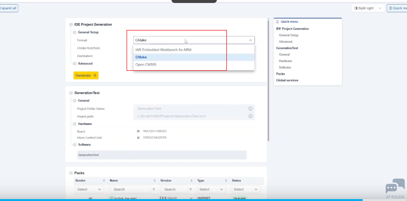Jump to Global services in Quick menu
Image resolution: width=407 pixels, height=201 pixels.
click(x=287, y=80)
